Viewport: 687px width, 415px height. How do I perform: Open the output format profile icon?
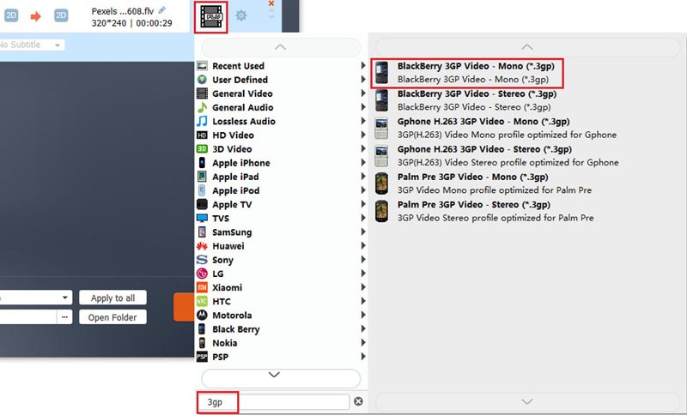210,16
